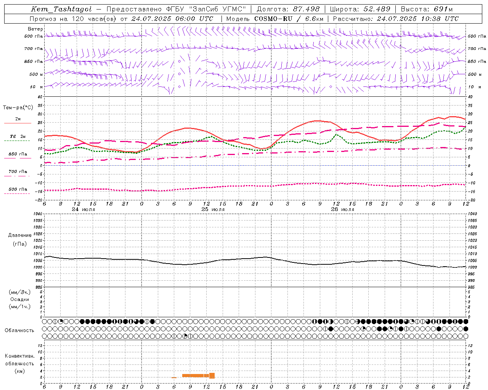Click the '700 гПа' temperature legend entry

(18, 171)
